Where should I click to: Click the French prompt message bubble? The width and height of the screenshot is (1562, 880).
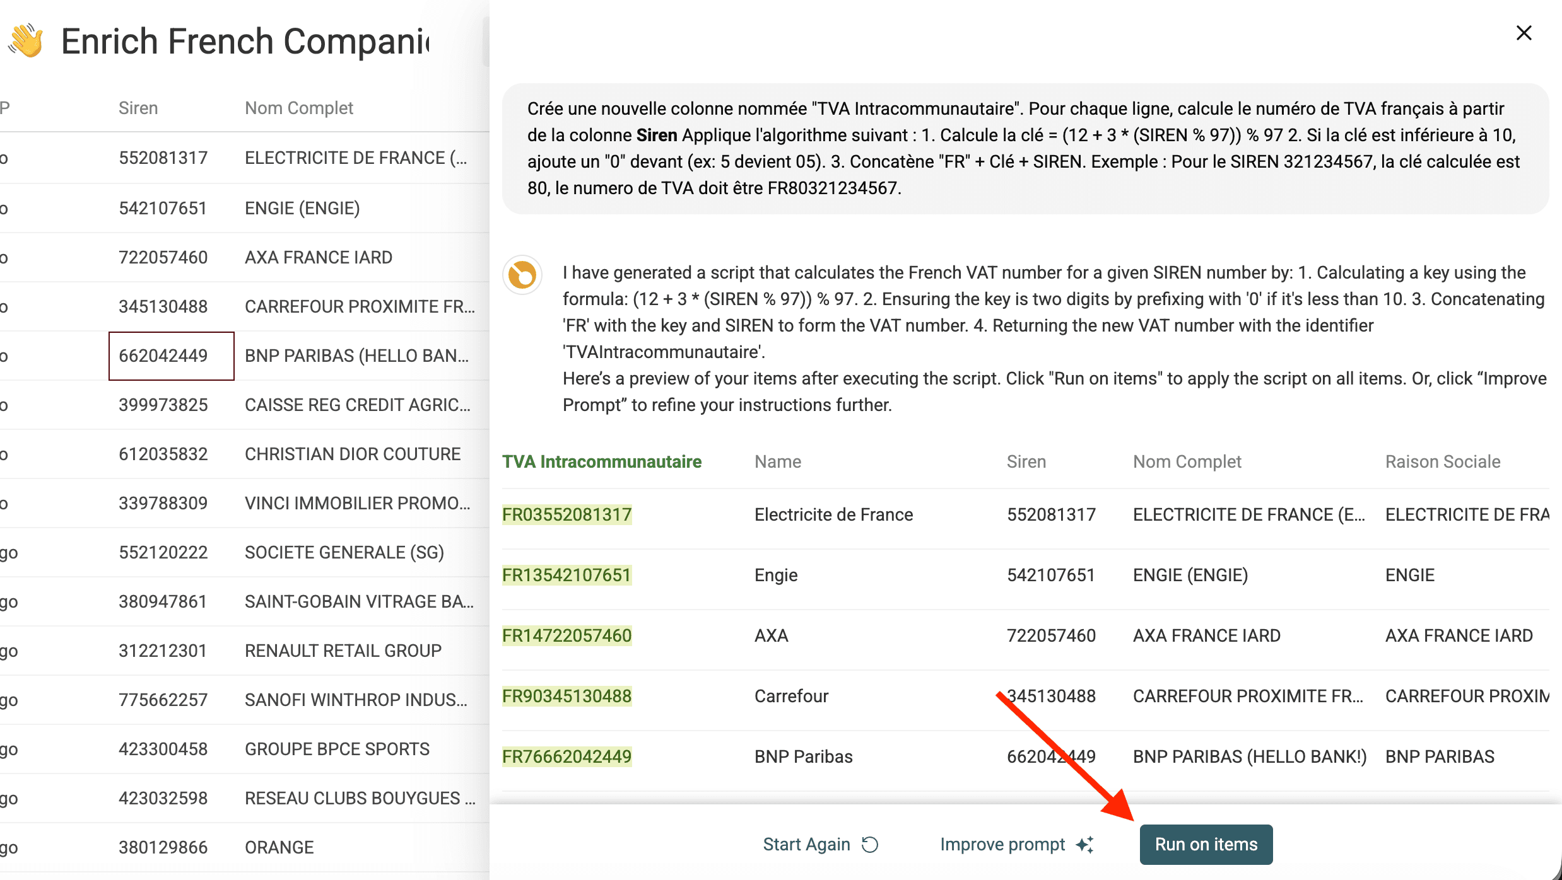[x=1025, y=149]
